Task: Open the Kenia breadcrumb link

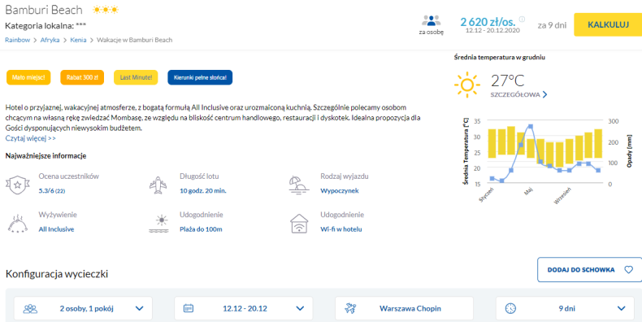Action: (78, 40)
